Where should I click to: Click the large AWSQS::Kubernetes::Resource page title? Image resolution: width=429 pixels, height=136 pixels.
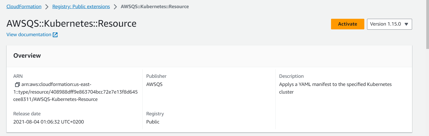(71, 24)
